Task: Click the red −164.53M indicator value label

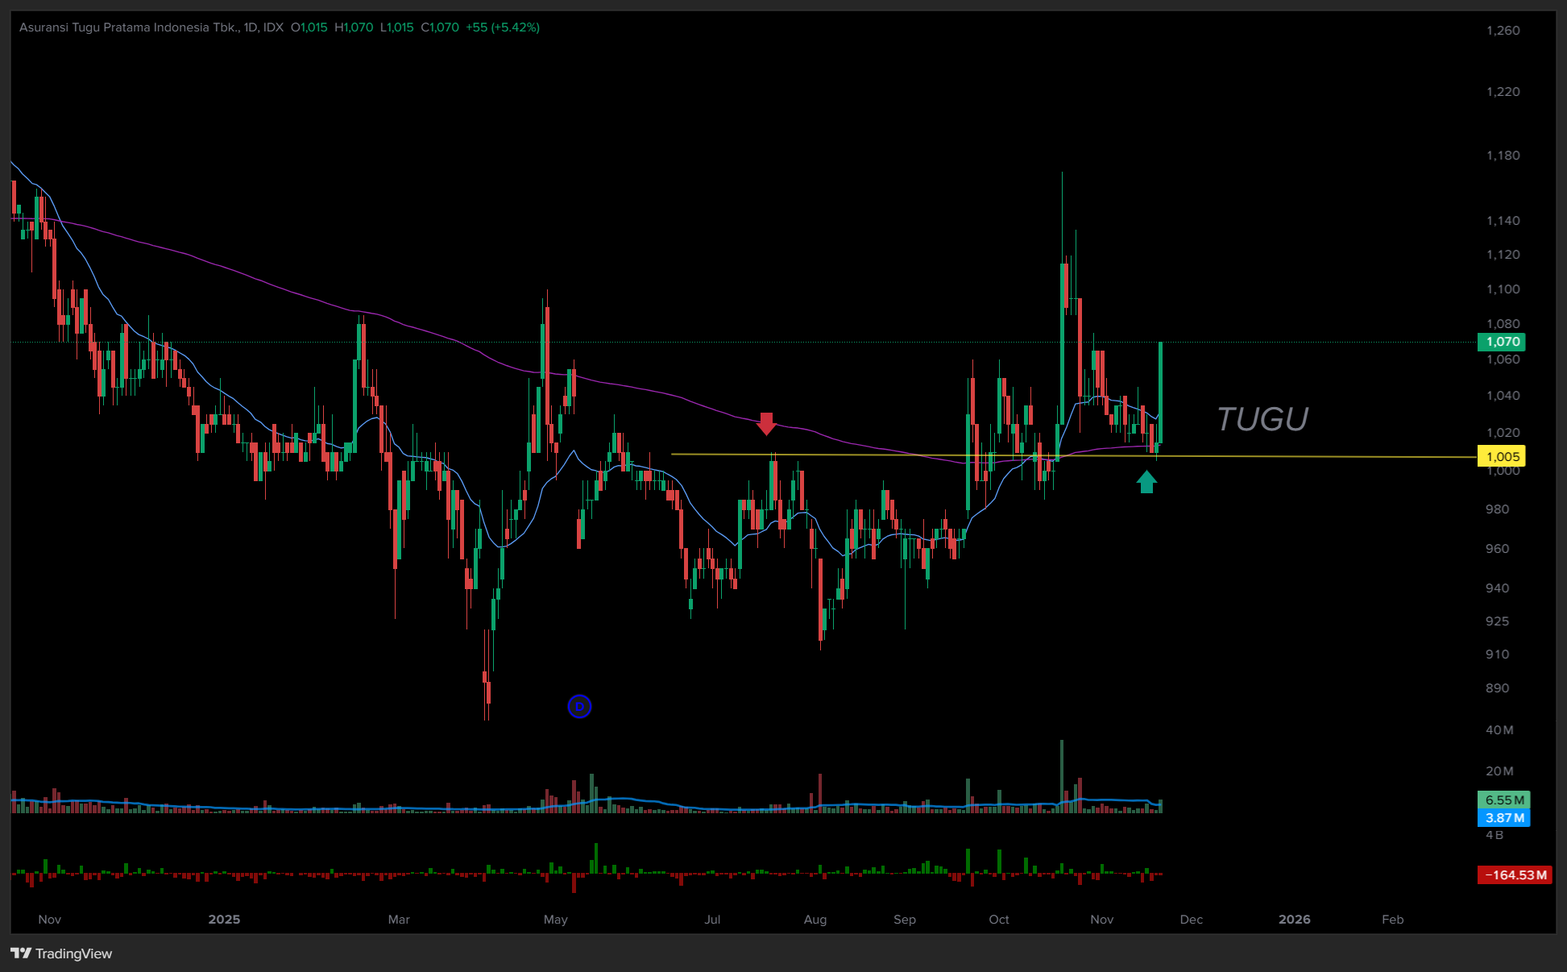Action: pos(1515,875)
